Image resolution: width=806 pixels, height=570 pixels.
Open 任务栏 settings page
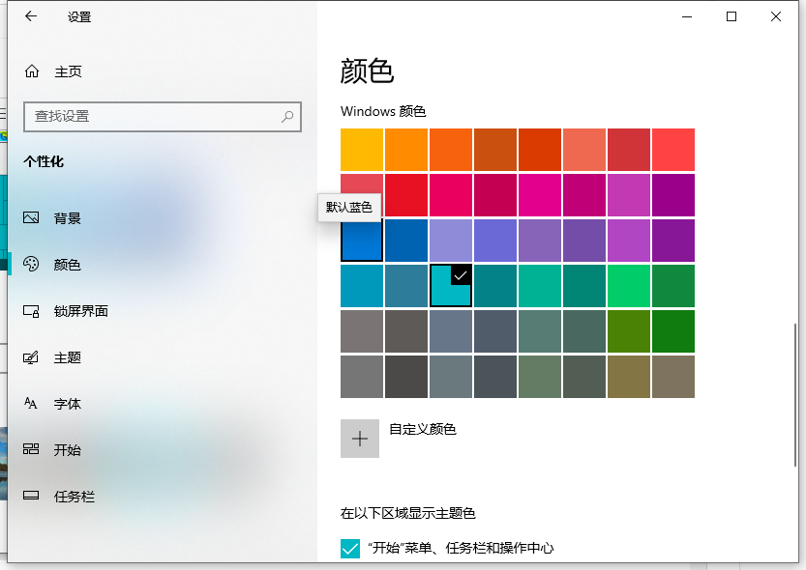[x=75, y=497]
